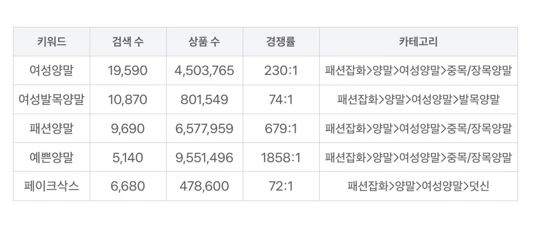Select the 여성양말 keyword cell
This screenshot has width=534, height=228.
[x=51, y=71]
